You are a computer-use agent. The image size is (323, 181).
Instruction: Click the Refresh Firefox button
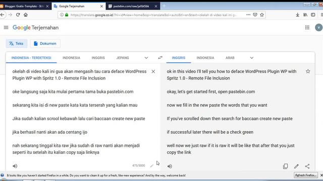(x=306, y=175)
